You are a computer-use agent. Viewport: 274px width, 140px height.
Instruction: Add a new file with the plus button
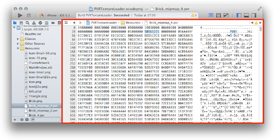pos(15,120)
